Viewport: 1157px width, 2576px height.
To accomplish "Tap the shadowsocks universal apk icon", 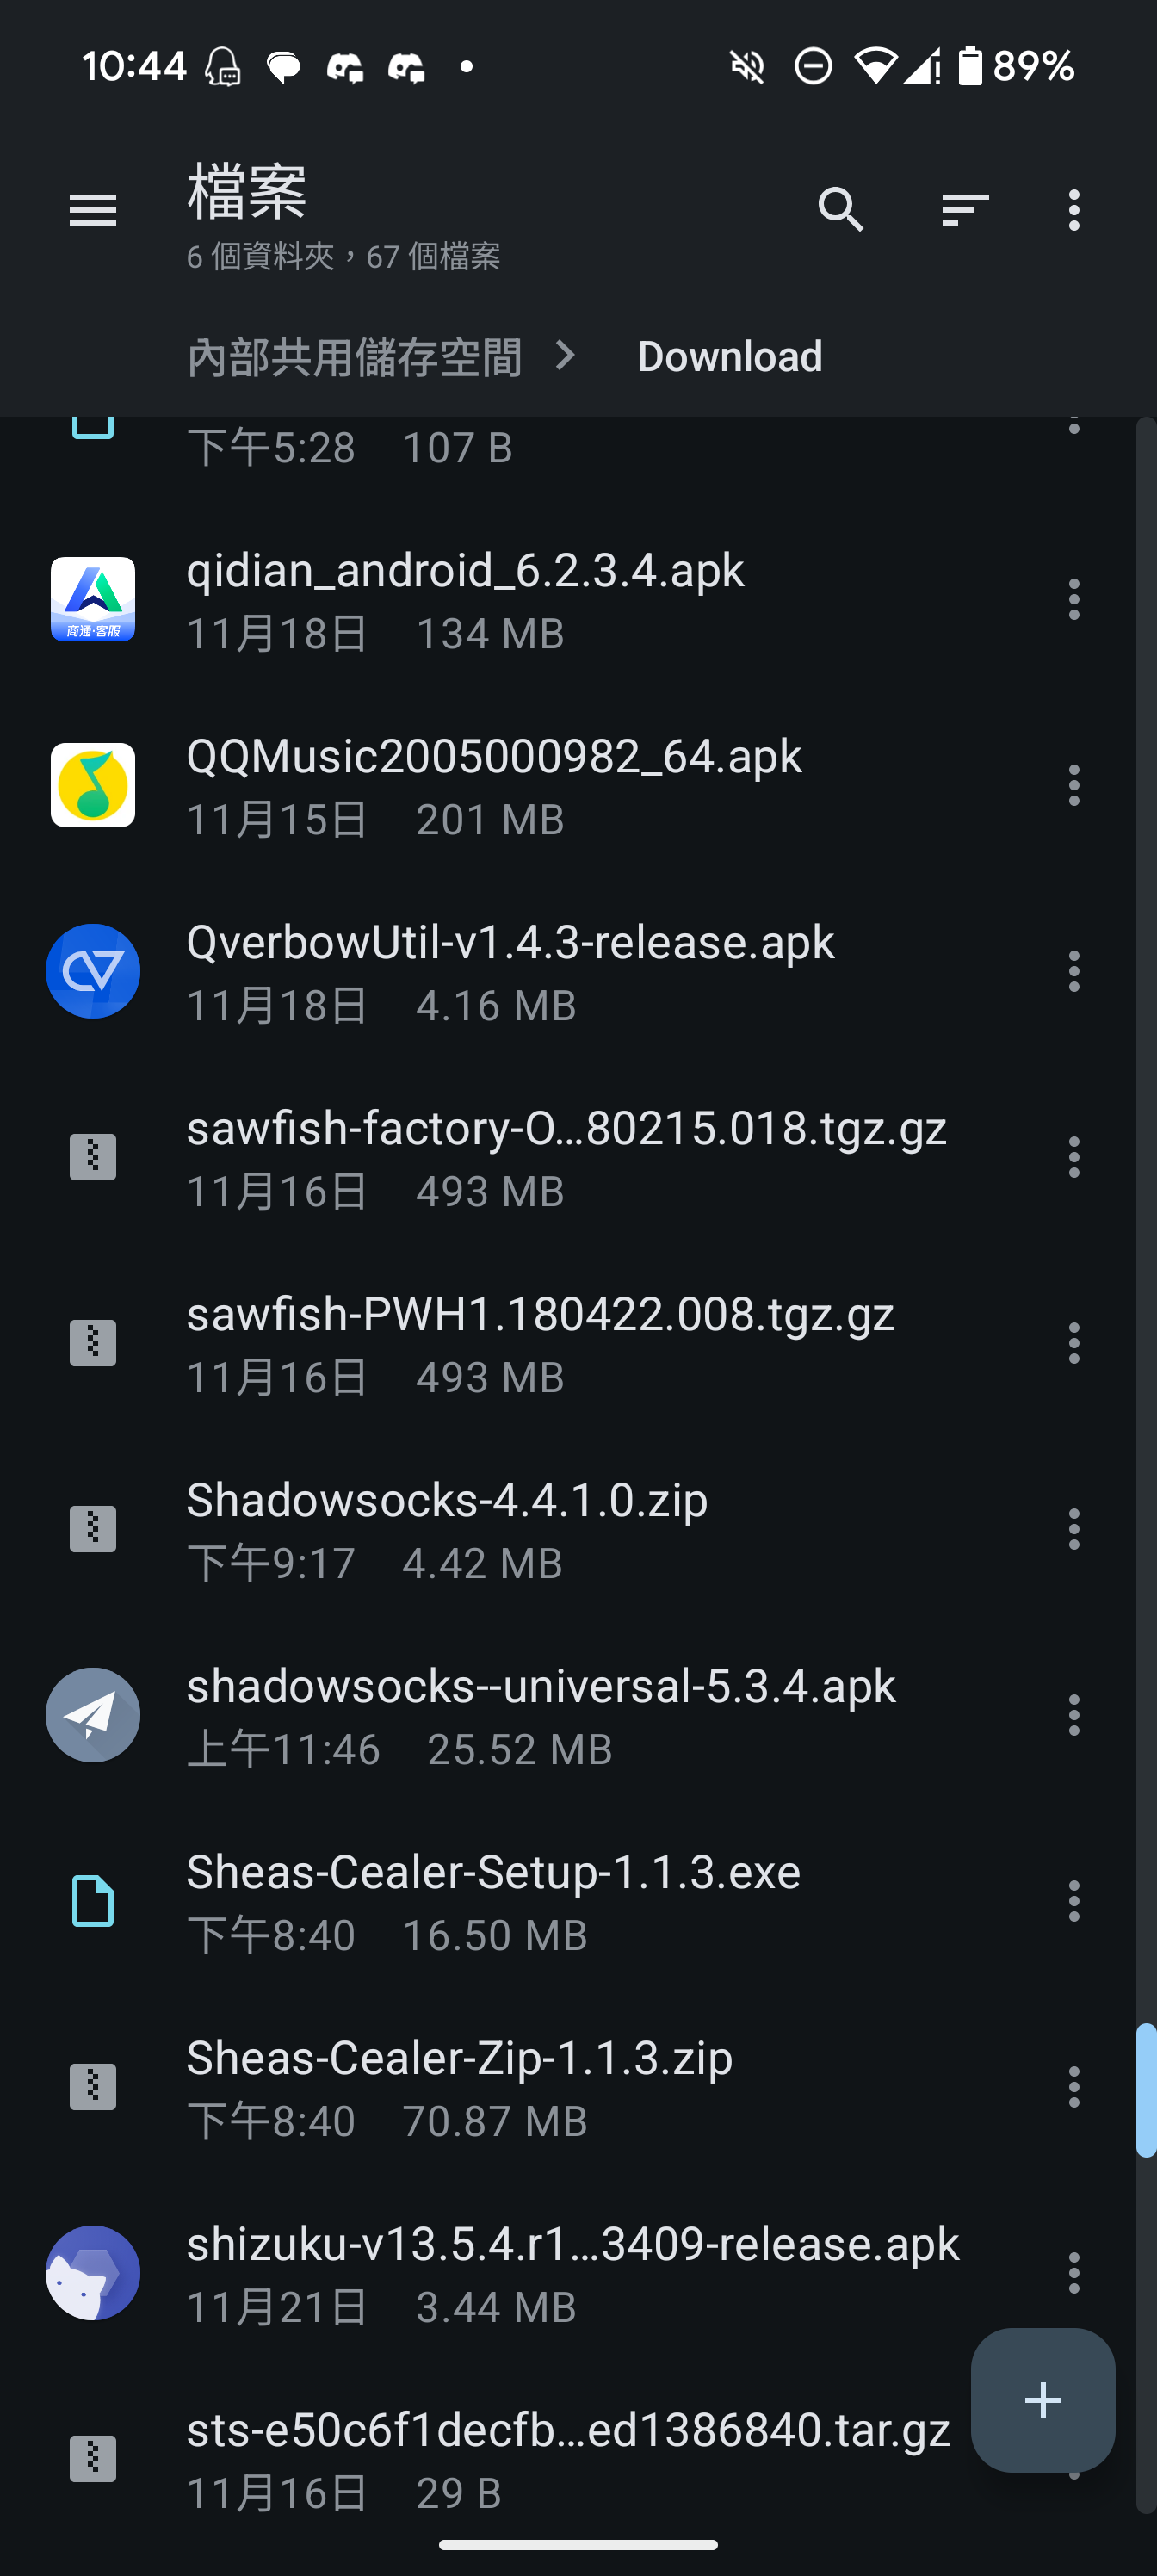I will click(x=93, y=1715).
